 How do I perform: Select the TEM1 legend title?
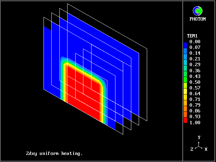[x=192, y=36]
